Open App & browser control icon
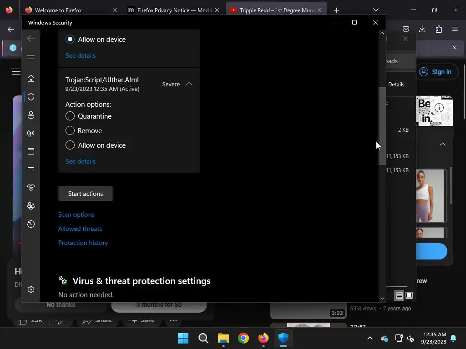466x349 pixels. [31, 151]
